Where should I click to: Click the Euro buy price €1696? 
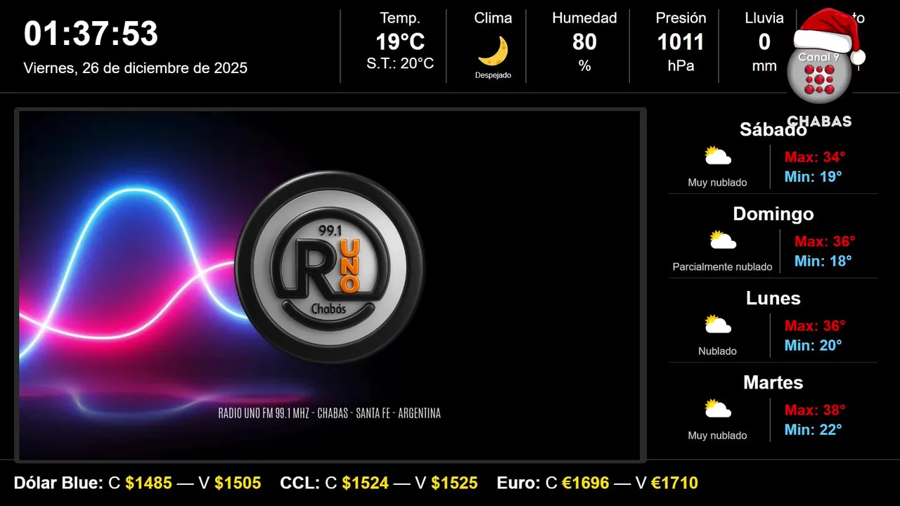(x=586, y=483)
